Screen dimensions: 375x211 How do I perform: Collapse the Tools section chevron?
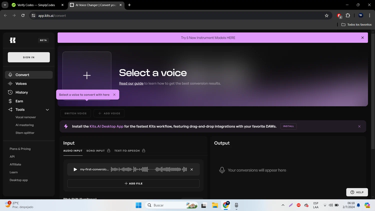point(47,110)
